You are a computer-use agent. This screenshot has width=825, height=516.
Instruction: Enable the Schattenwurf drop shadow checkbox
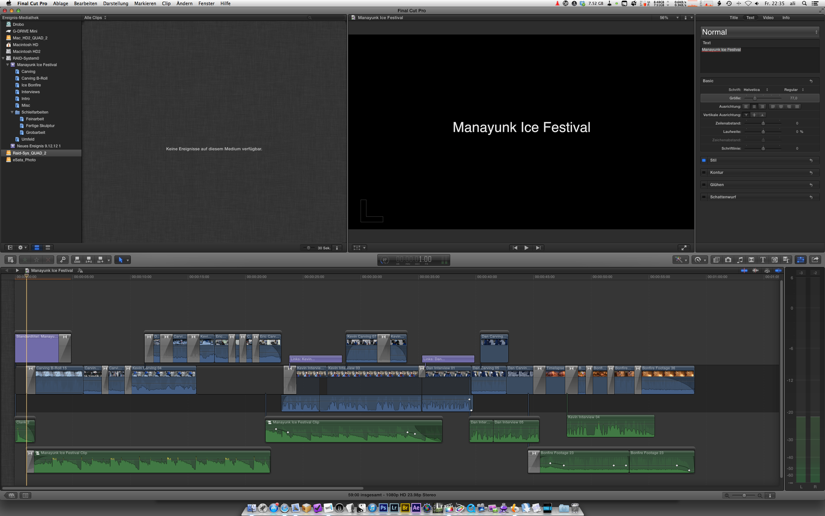pyautogui.click(x=704, y=197)
